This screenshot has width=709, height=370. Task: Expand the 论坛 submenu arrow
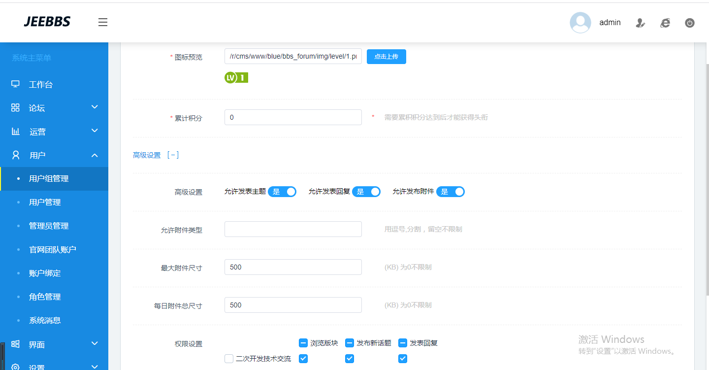[x=95, y=107]
